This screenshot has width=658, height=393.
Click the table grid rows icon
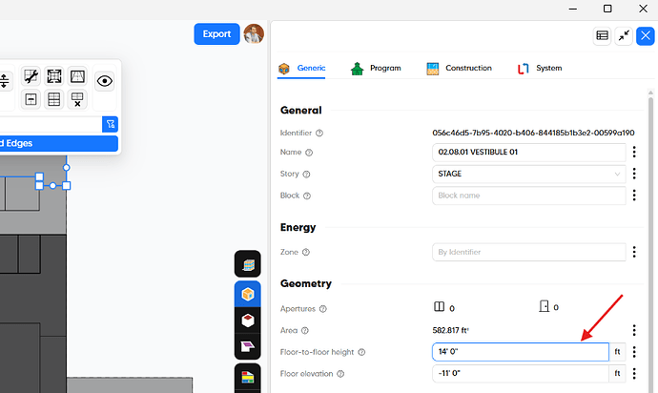(54, 99)
